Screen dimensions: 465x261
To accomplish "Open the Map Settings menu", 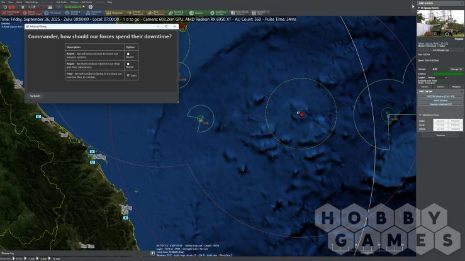I will coord(31,2).
